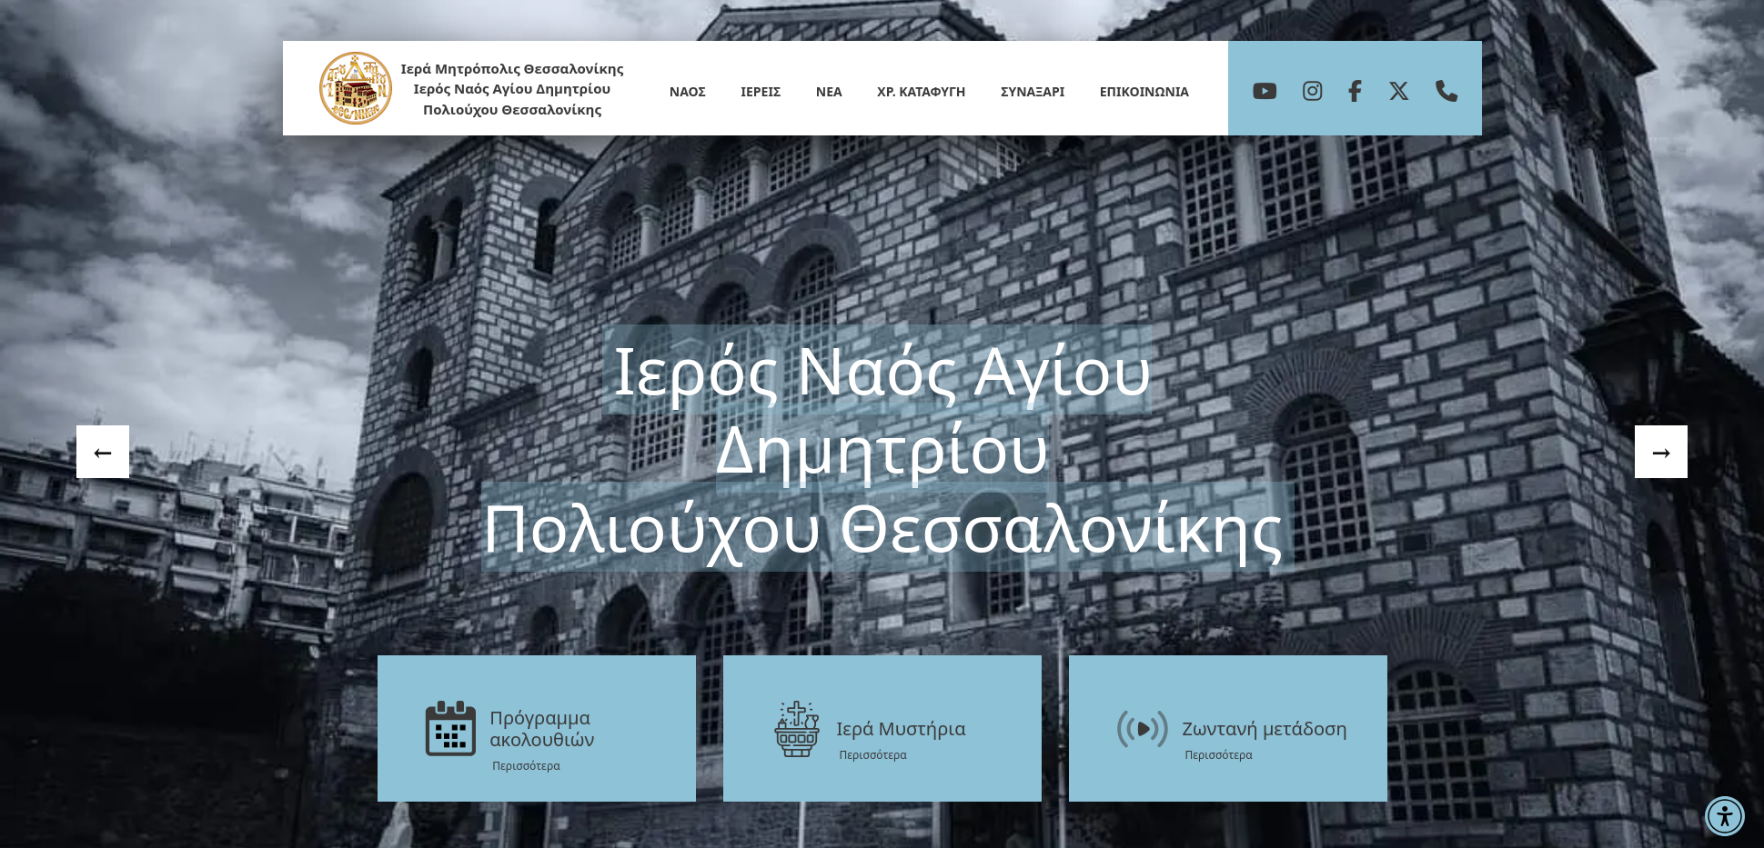
Task: Open the X (Twitter) icon
Action: pos(1399,91)
